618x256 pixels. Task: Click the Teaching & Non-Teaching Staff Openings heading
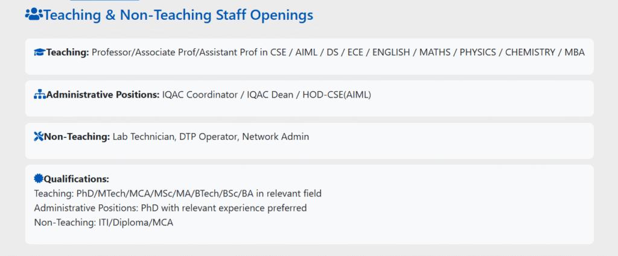178,15
